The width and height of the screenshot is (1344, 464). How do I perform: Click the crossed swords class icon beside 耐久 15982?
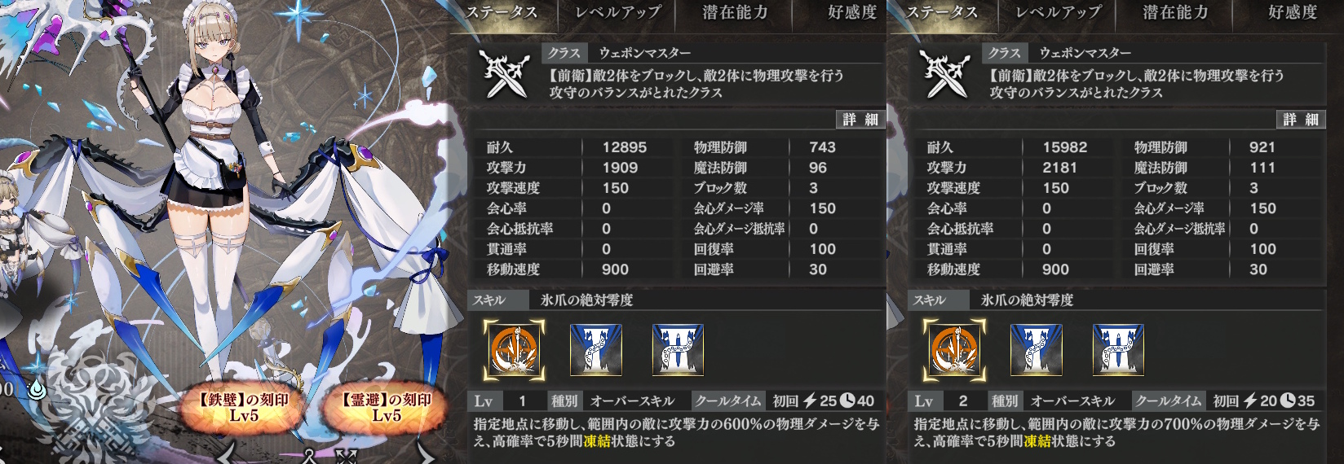click(946, 73)
